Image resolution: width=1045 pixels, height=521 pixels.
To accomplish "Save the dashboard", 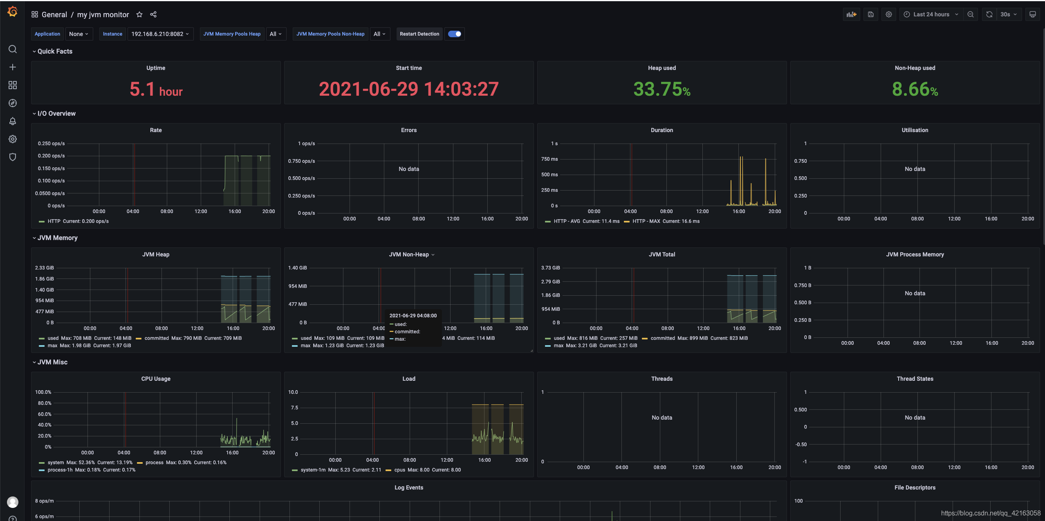I will [871, 14].
